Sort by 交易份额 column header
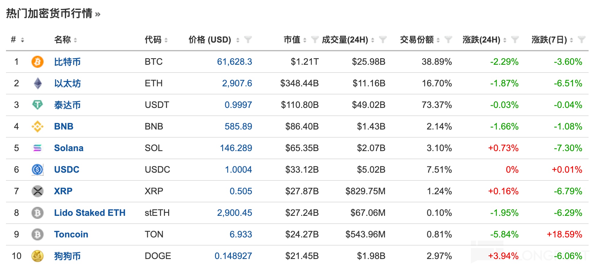The width and height of the screenshot is (594, 268). coord(417,40)
